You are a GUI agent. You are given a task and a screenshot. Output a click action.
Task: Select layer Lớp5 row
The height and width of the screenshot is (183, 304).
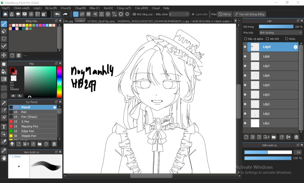coord(271,85)
